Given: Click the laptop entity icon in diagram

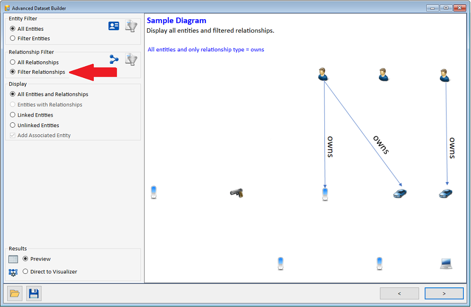Looking at the screenshot, I should click(x=446, y=263).
